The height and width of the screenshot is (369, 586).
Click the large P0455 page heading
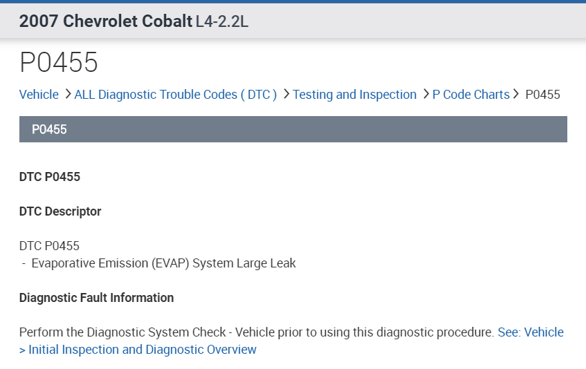[59, 63]
